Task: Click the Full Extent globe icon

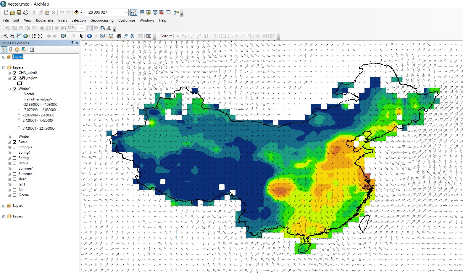Action: click(26, 36)
